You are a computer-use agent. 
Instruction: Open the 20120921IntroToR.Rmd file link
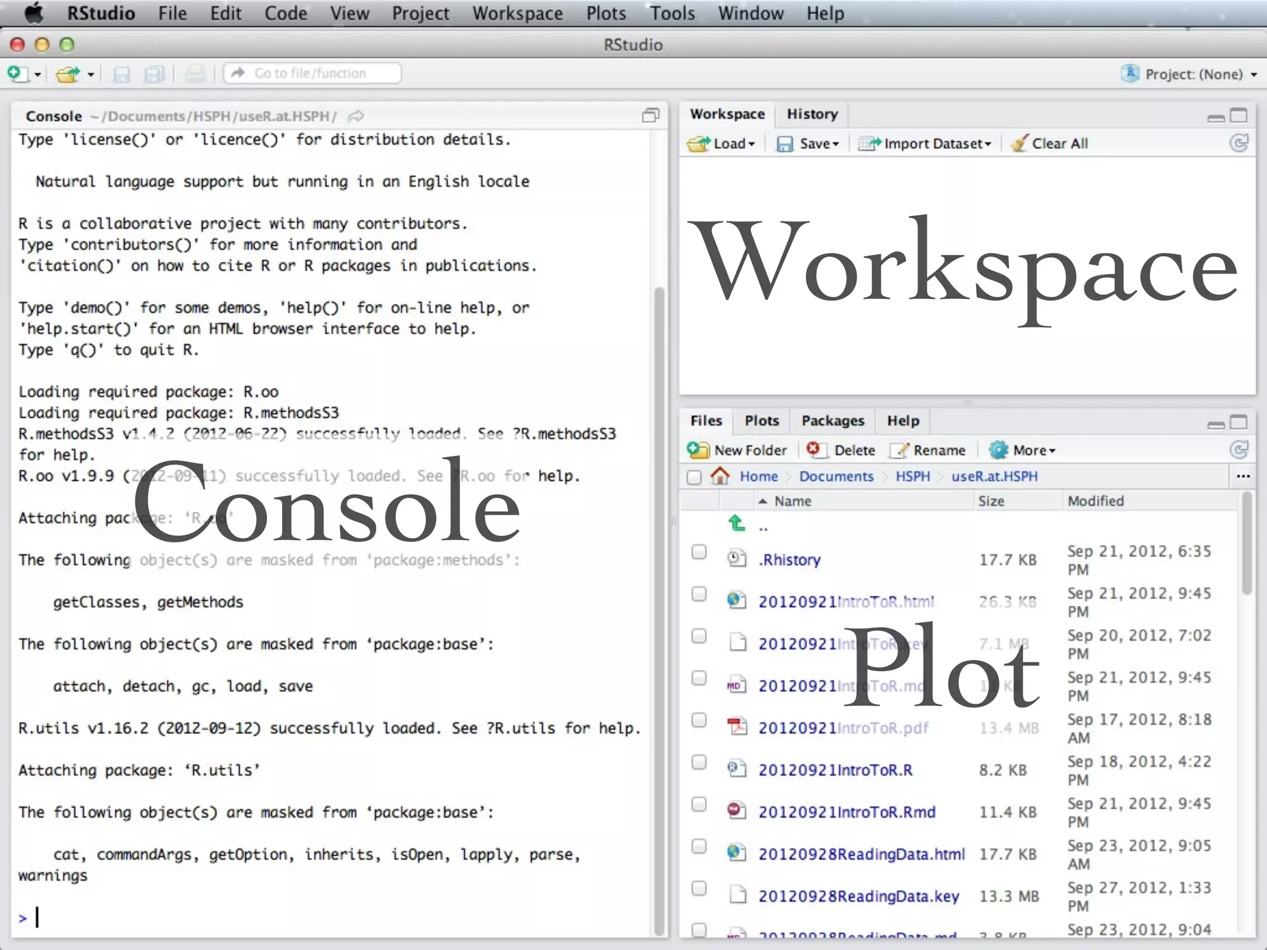[x=847, y=812]
